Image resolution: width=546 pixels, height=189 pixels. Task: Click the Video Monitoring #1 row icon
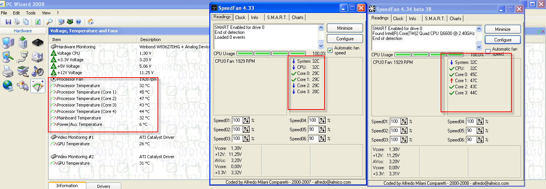[53, 137]
